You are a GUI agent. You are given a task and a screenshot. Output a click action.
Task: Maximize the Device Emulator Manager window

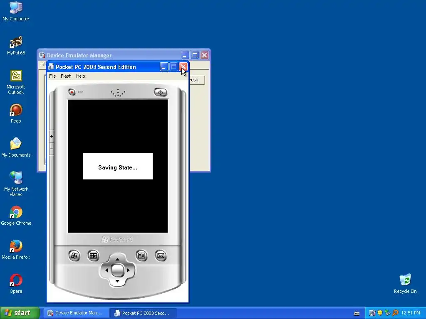[x=195, y=55]
